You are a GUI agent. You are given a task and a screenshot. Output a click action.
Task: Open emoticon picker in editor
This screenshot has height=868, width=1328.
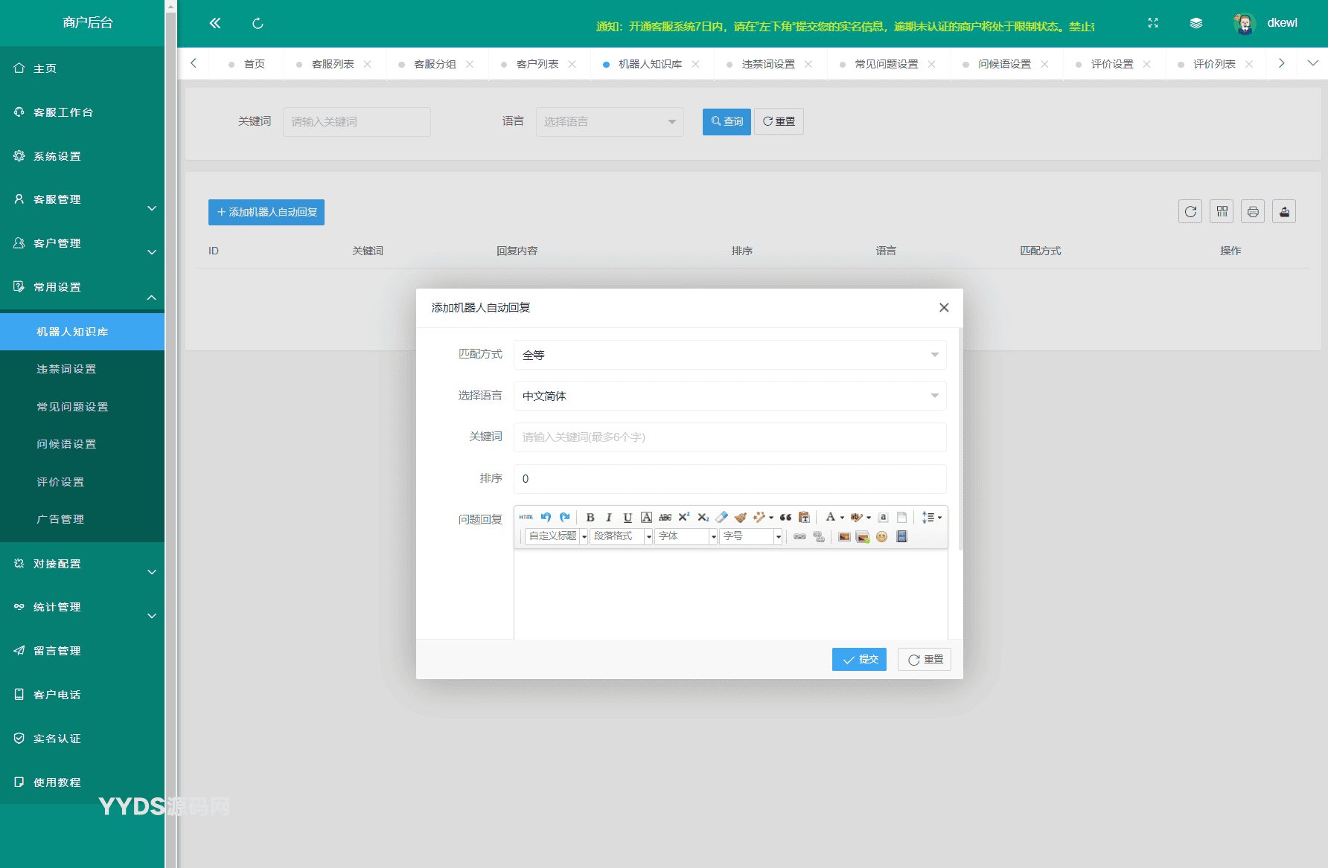coord(882,536)
